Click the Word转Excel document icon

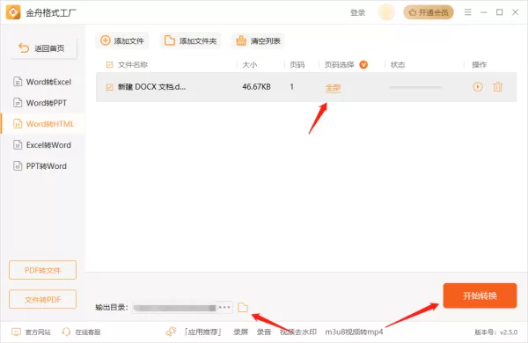[x=18, y=82]
